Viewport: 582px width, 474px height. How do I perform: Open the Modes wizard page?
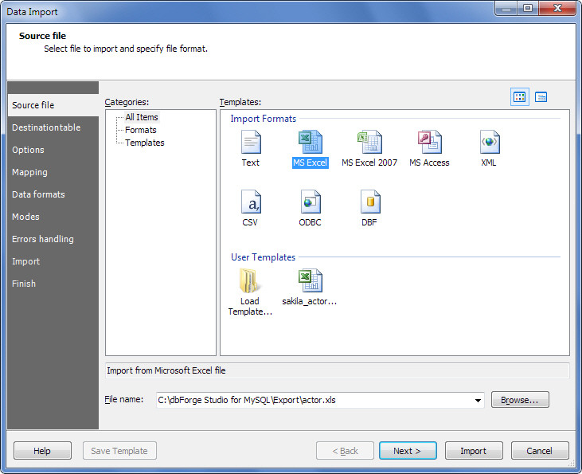pos(53,217)
